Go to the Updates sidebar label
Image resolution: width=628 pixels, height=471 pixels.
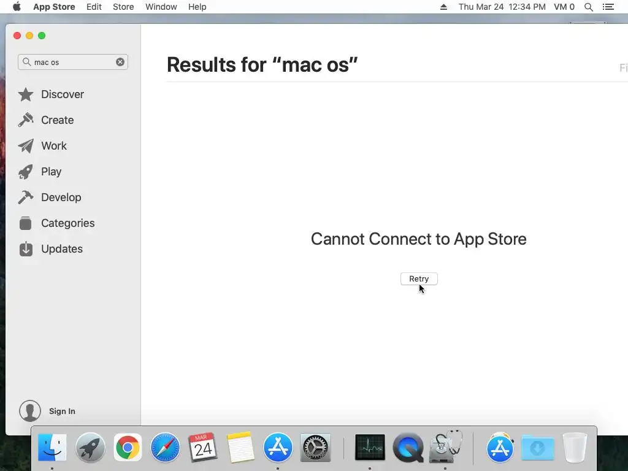(x=62, y=249)
